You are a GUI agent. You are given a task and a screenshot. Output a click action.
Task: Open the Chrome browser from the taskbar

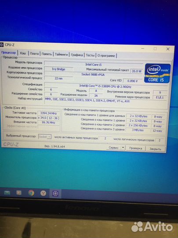click(x=31, y=193)
